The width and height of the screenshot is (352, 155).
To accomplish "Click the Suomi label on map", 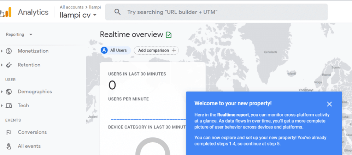I will pos(336,67).
